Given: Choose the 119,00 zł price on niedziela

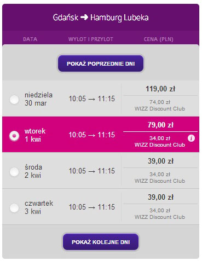Looking at the screenshot, I should click(x=160, y=89).
